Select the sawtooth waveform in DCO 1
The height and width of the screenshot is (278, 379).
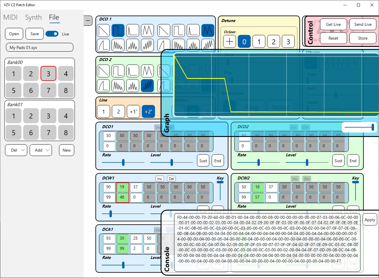(x=103, y=30)
